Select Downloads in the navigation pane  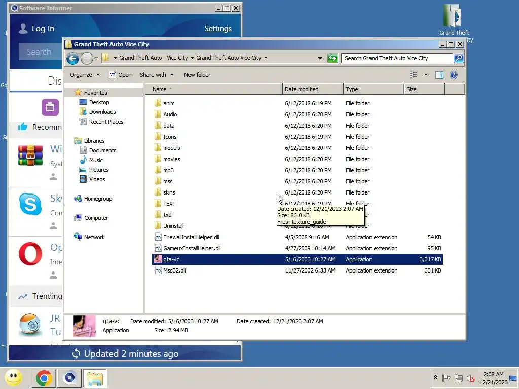click(102, 112)
